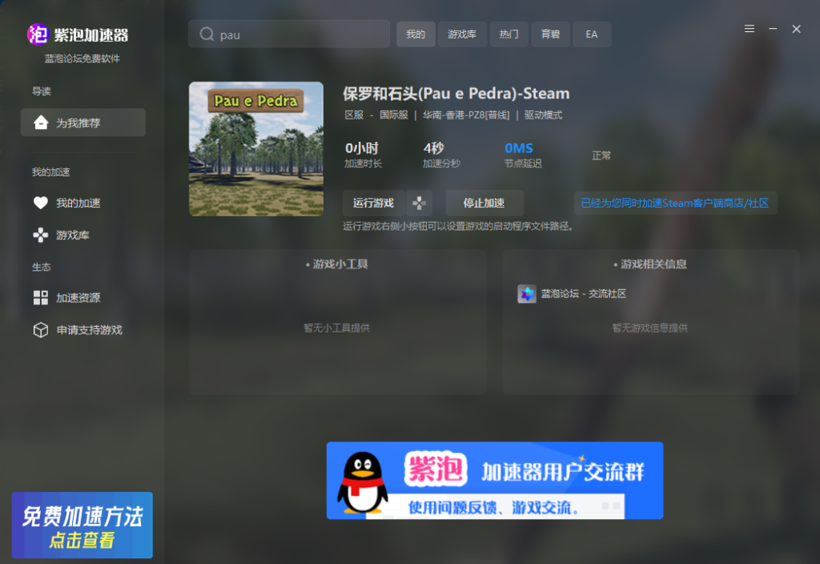The width and height of the screenshot is (820, 564).
Task: Click the Pau e Pedra game thumbnail
Action: pyautogui.click(x=256, y=148)
